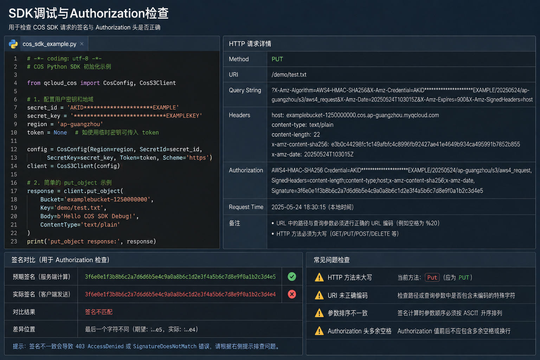Viewport: 540px width, 360px height.
Task: Click line number 12 in the gutter
Action: coord(14,149)
